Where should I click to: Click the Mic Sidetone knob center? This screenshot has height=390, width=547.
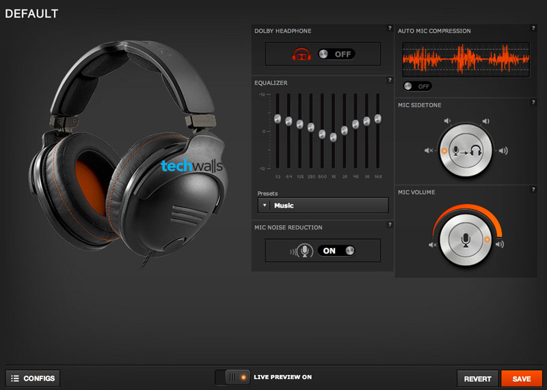(466, 151)
